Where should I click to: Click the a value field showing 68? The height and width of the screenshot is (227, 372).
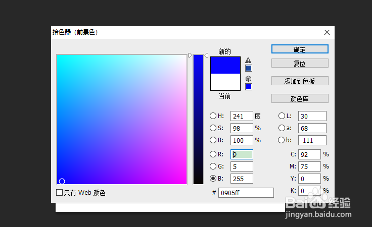coord(312,128)
